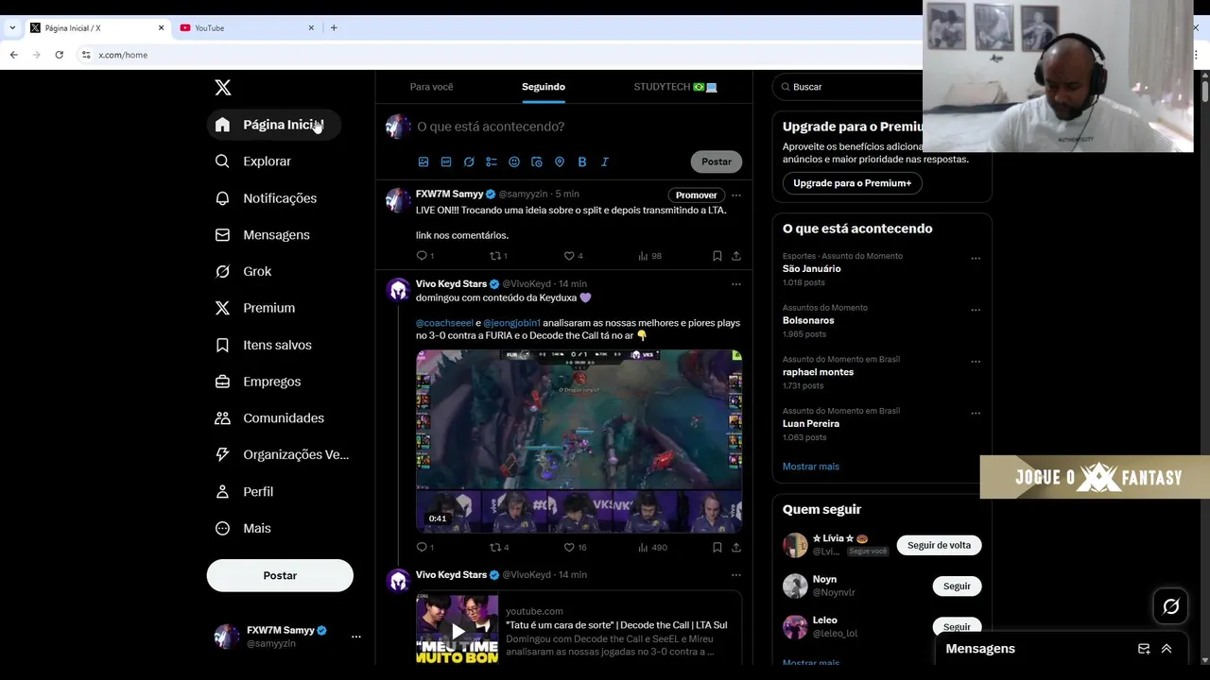The height and width of the screenshot is (680, 1210).
Task: Go to Premium in the sidebar
Action: click(x=255, y=308)
